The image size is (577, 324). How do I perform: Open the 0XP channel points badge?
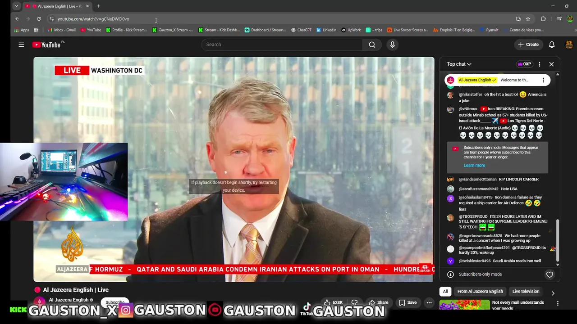click(524, 64)
